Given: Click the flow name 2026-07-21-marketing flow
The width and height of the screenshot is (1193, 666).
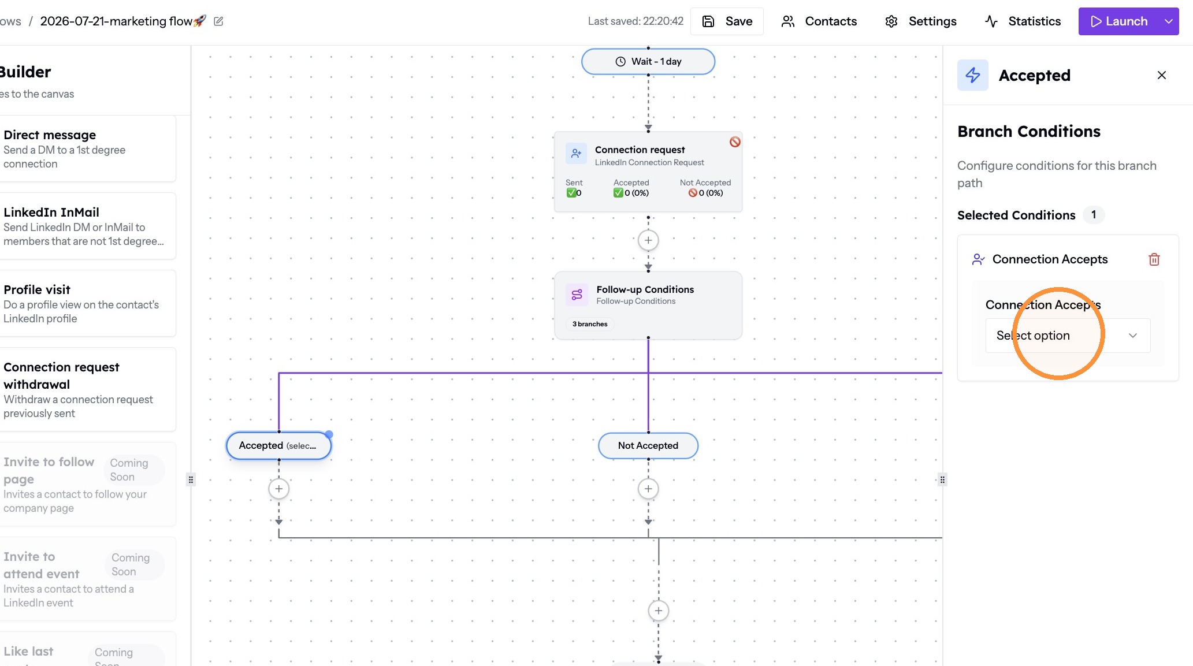Looking at the screenshot, I should [122, 21].
